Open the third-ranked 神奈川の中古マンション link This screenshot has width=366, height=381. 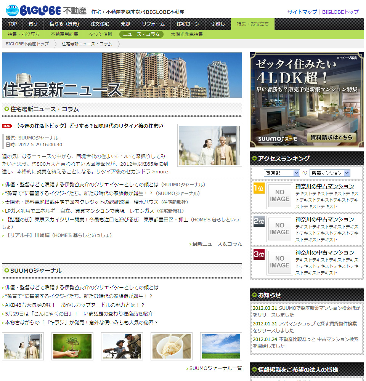[x=325, y=253]
